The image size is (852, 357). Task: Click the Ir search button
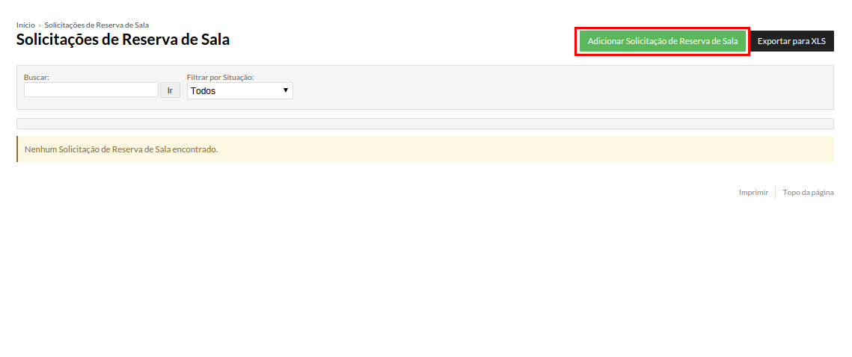tap(170, 90)
